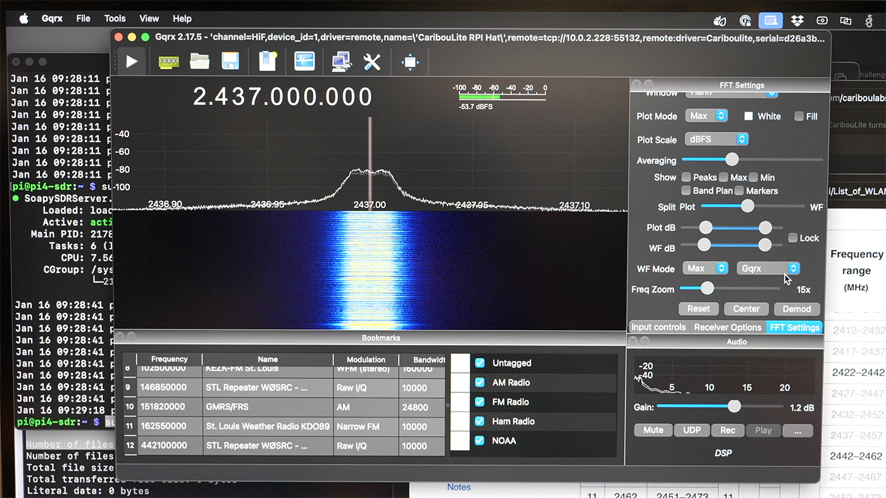Toggle the Lock dB checkbox
The height and width of the screenshot is (498, 886).
tap(793, 238)
